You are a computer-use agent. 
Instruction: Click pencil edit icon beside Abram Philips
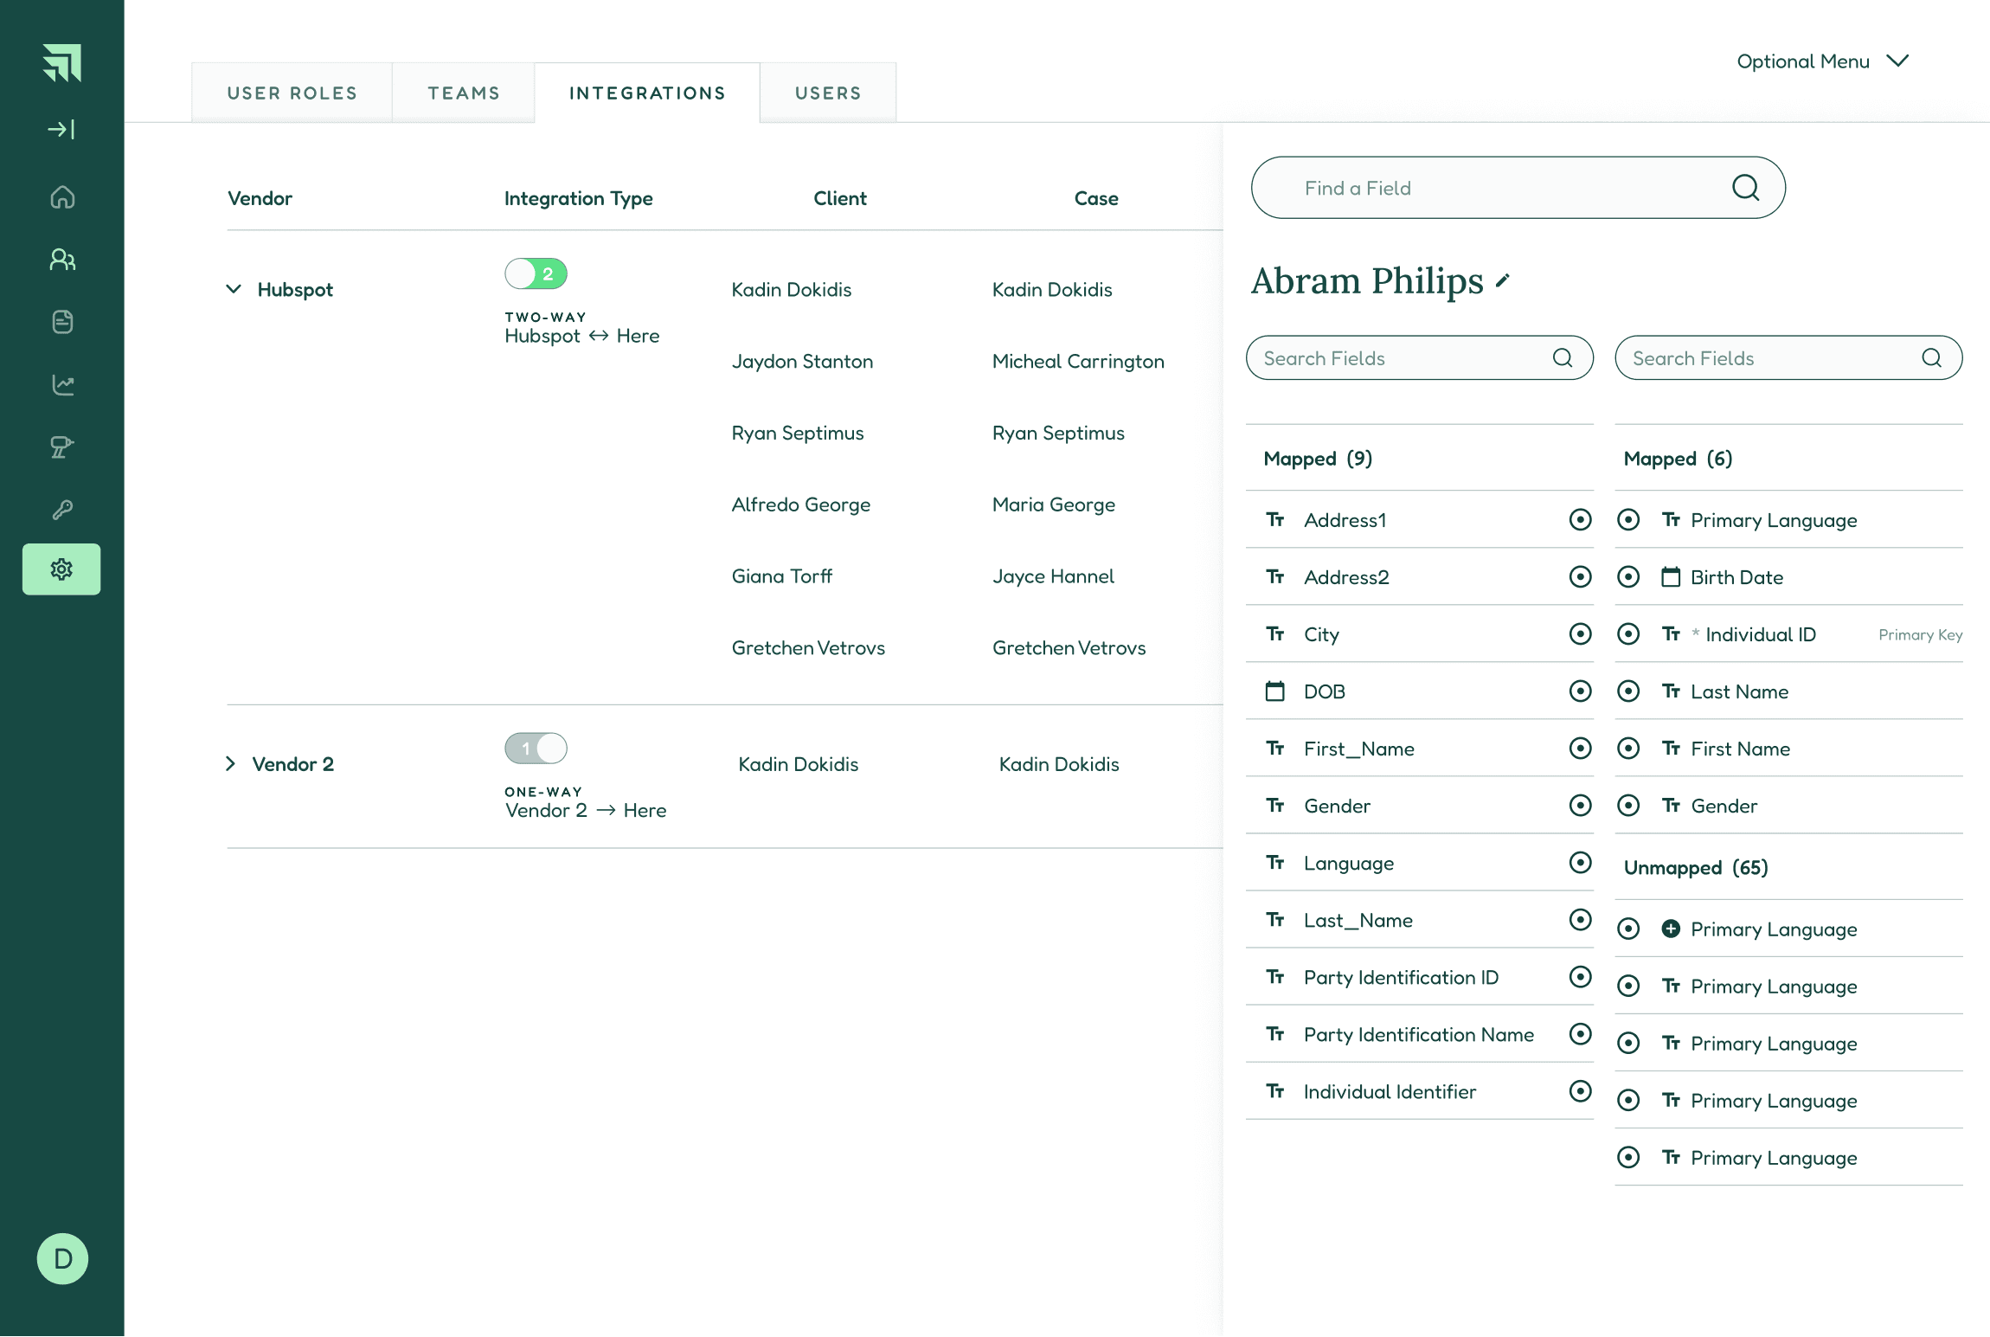1503,280
